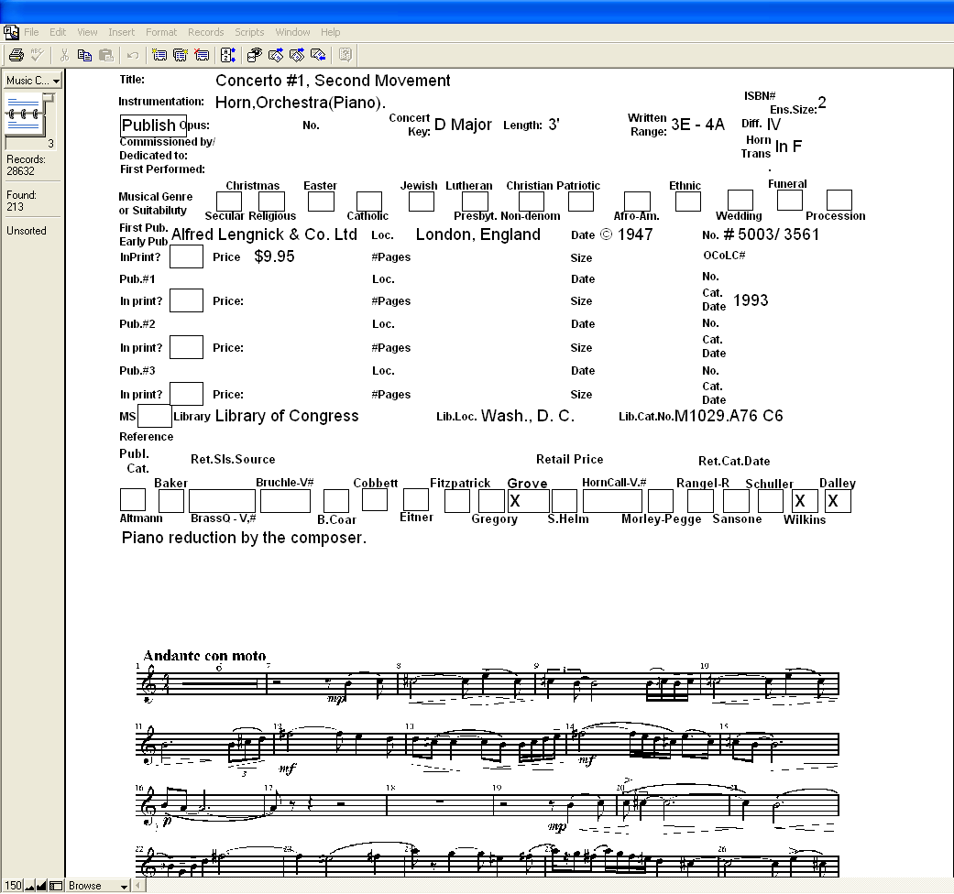Open the Scripts menu
Viewport: 954px width, 894px height.
tap(249, 32)
